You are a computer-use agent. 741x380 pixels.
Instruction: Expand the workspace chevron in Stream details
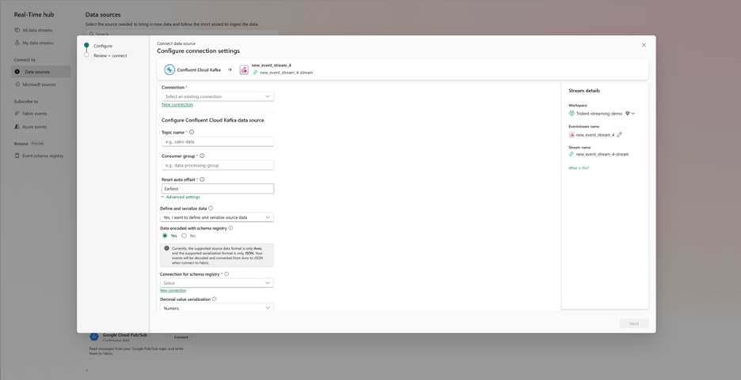[x=633, y=113]
